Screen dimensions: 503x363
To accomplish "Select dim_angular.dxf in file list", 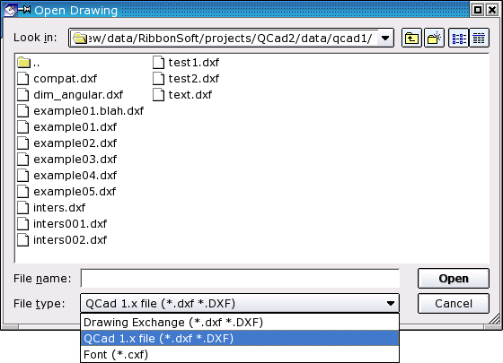I will pyautogui.click(x=70, y=95).
